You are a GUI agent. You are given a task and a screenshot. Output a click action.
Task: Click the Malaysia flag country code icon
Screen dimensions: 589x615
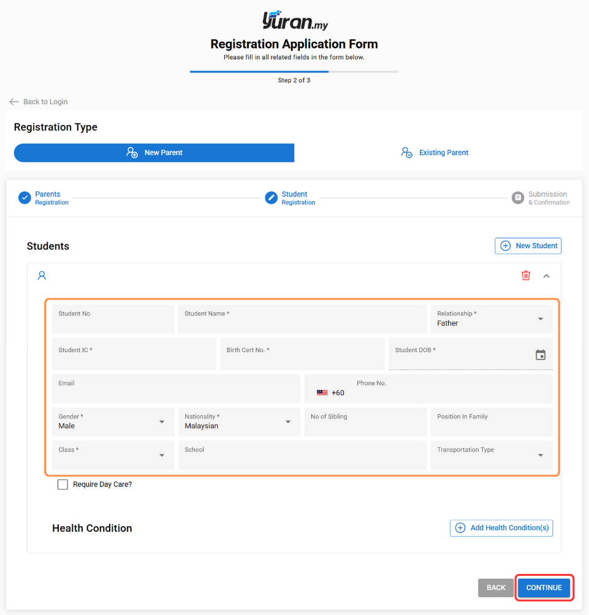pos(322,393)
